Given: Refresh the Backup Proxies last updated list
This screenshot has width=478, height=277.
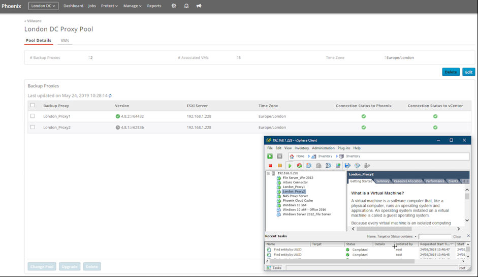Looking at the screenshot, I should click(110, 96).
